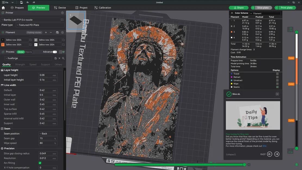Screen dimensions: 302x170
Task: Compare presets icon beside Advance
Action: coord(64,52)
